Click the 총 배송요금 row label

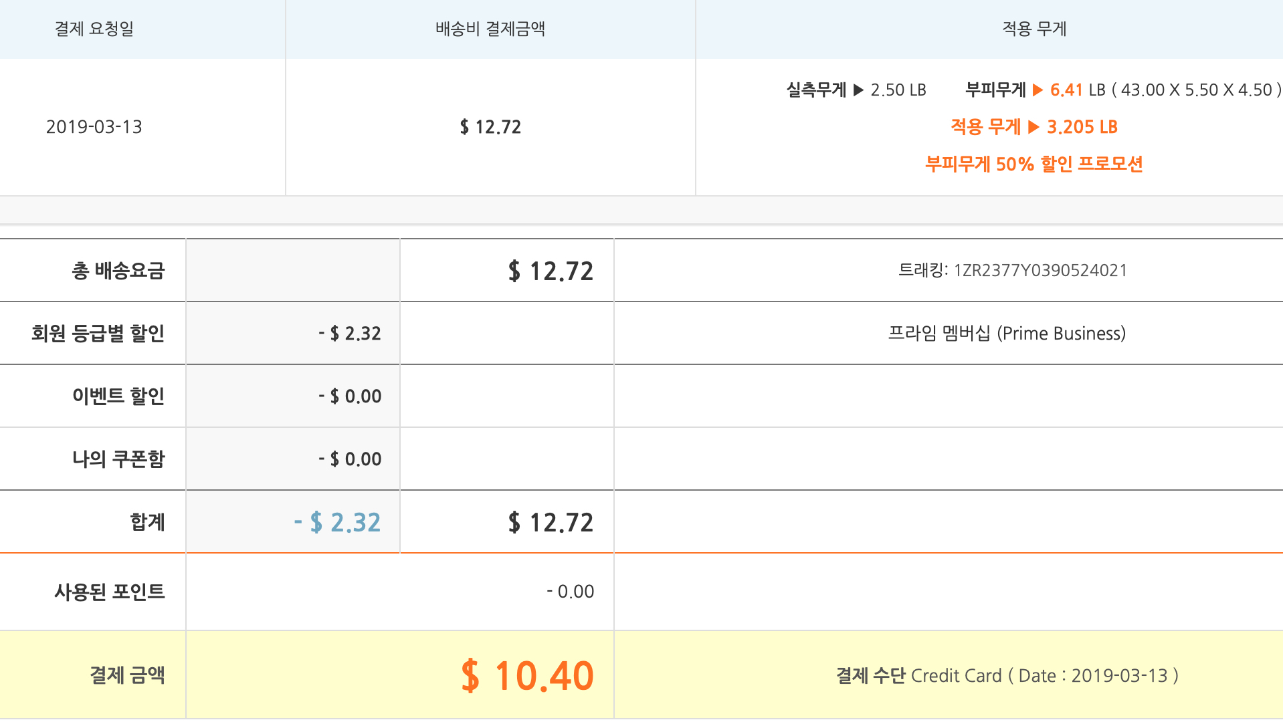click(118, 271)
